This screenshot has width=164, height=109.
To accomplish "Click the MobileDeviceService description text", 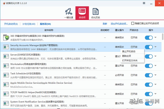I will tap(22, 87).
